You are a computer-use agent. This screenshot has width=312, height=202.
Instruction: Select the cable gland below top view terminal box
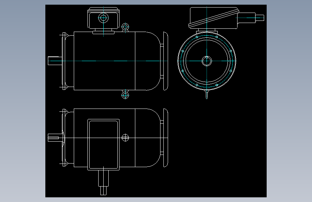[x=104, y=183]
